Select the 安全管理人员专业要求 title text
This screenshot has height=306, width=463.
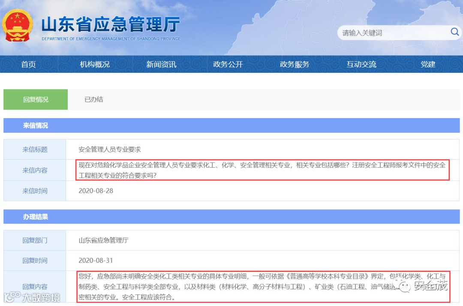pyautogui.click(x=110, y=149)
